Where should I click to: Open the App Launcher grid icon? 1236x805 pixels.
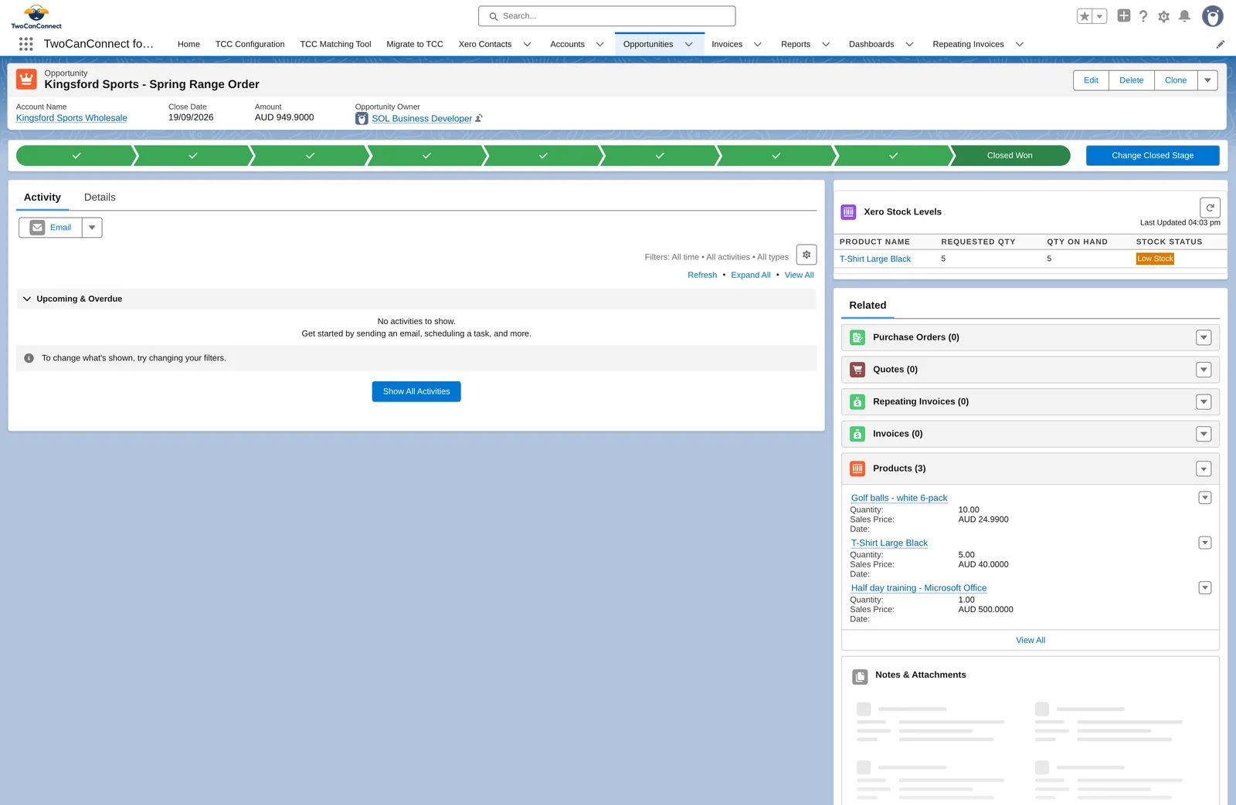[25, 44]
